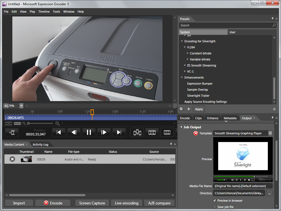Click the timeline bars icon below the clip
The width and height of the screenshot is (281, 211).
pos(17,123)
